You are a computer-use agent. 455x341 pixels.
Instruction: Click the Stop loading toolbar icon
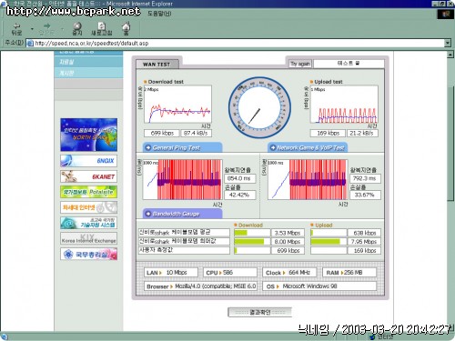[77, 25]
